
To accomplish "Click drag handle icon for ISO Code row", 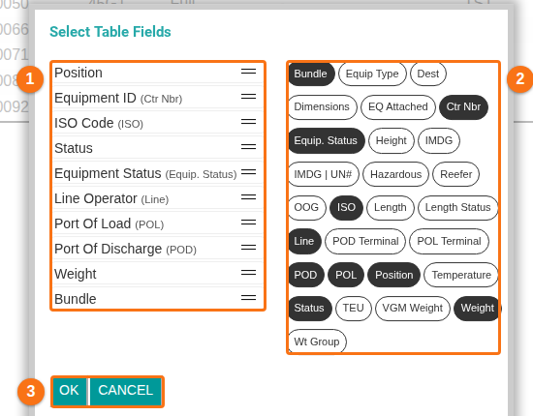I will point(248,122).
